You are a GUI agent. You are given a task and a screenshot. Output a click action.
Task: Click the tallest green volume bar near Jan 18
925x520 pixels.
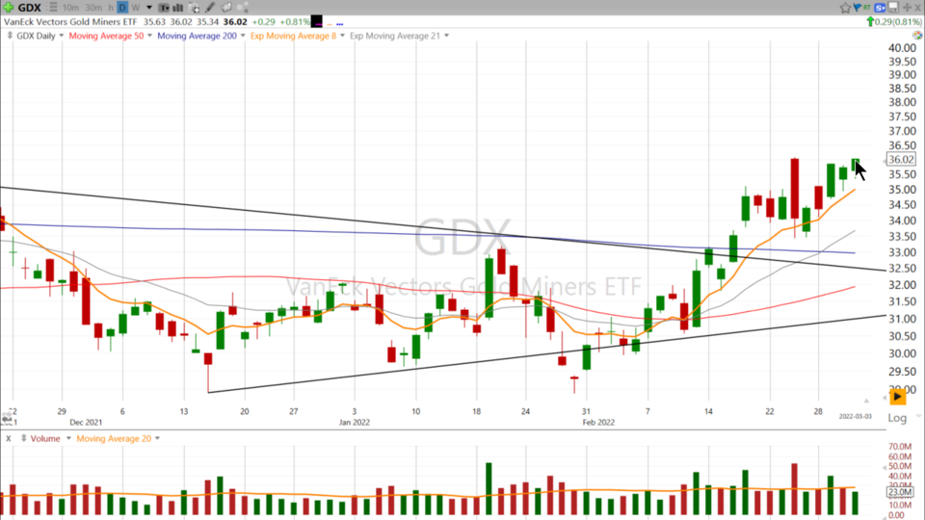point(489,489)
